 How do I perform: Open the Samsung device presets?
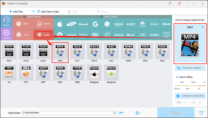tap(71, 24)
